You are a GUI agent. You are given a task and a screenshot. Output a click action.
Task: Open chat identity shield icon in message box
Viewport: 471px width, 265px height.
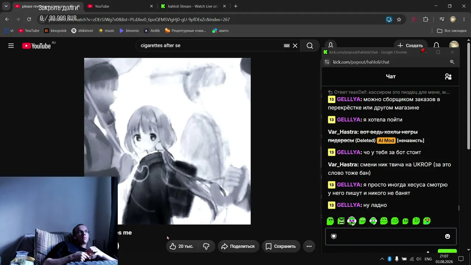point(334,236)
